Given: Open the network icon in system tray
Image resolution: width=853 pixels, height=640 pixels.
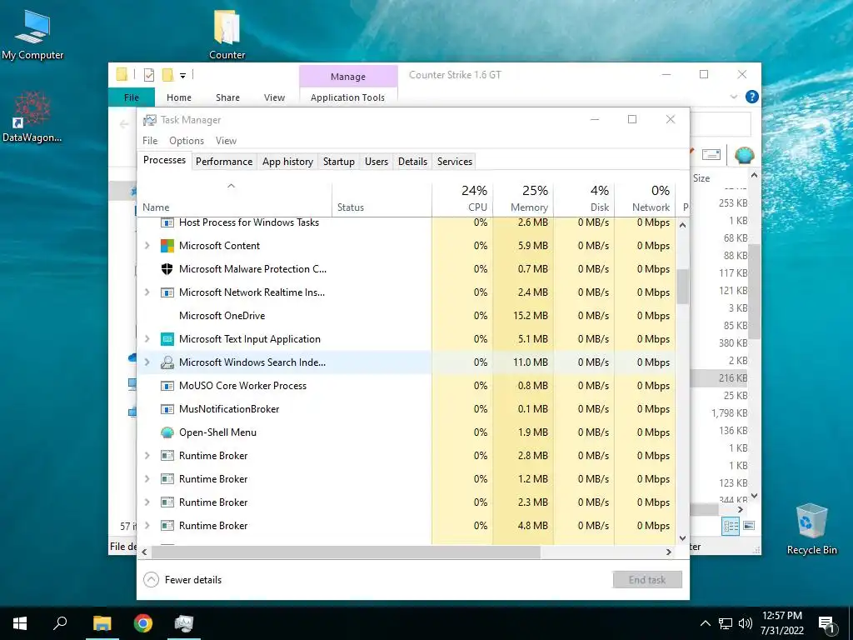Looking at the screenshot, I should coord(726,623).
